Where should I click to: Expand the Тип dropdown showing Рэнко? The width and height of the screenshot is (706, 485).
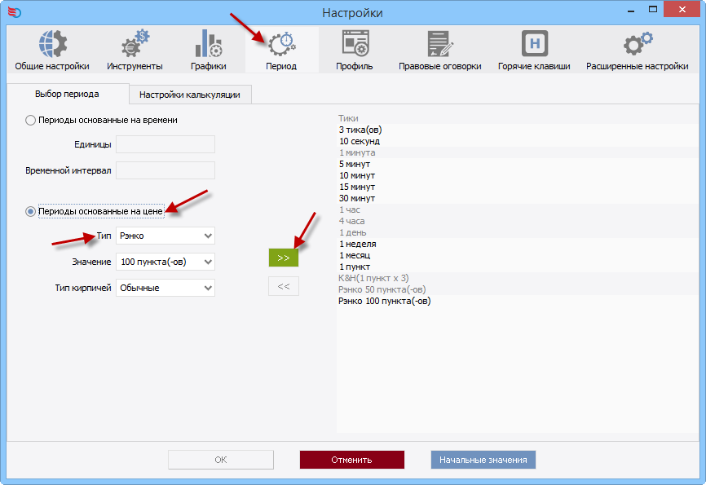165,236
